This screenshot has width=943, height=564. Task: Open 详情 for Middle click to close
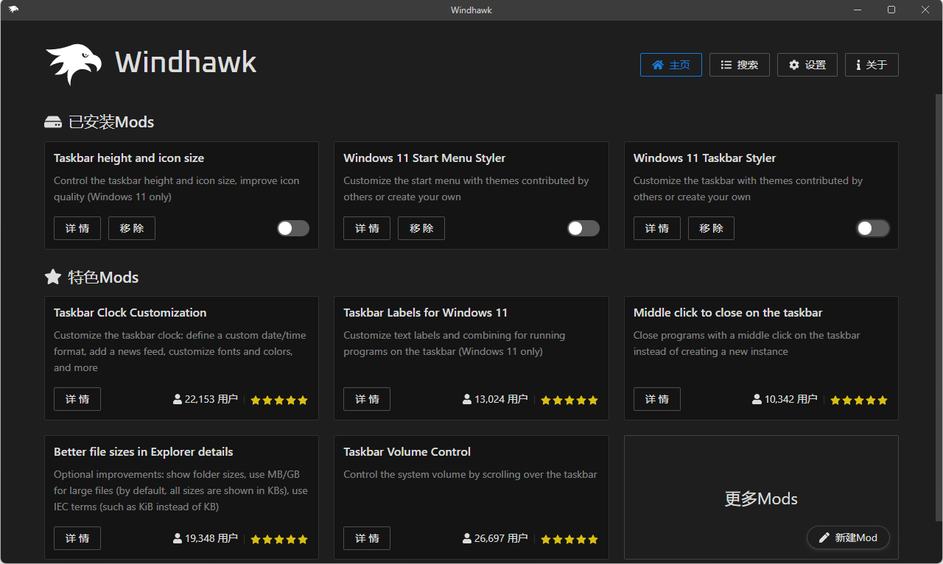[657, 399]
